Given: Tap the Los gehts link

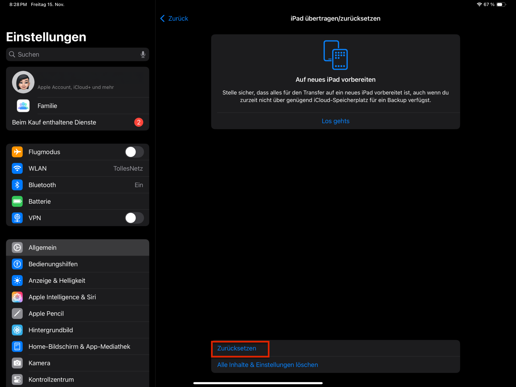Looking at the screenshot, I should tap(335, 121).
